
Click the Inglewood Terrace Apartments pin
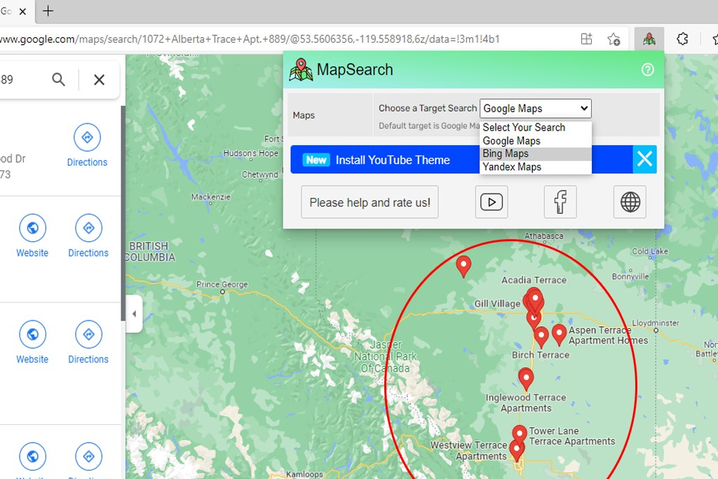526,378
